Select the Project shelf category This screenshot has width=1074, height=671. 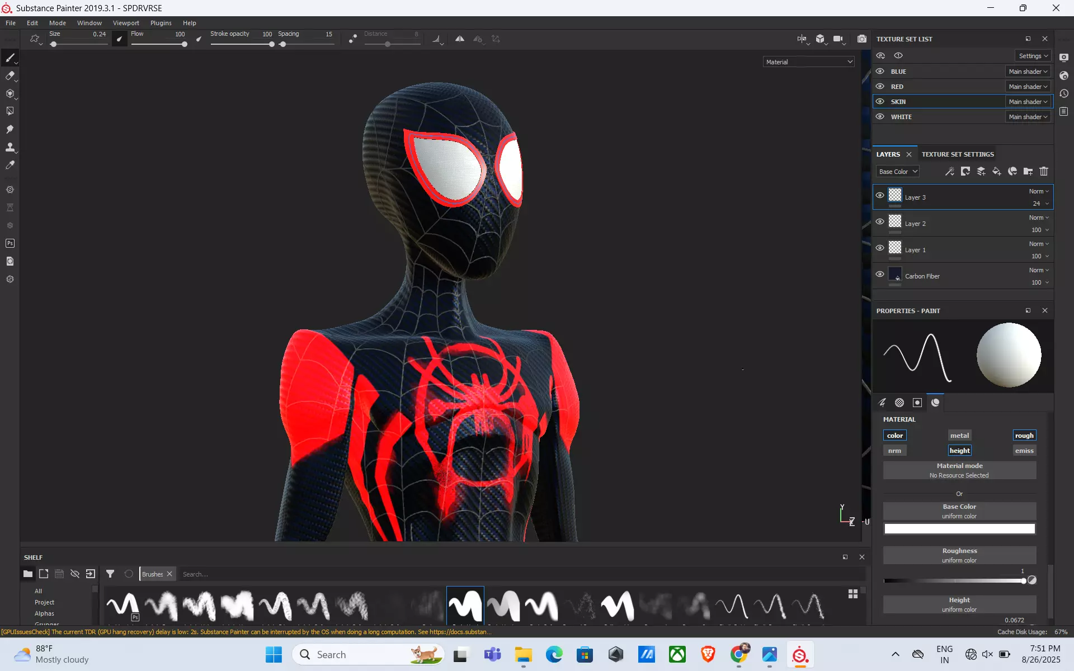coord(45,602)
